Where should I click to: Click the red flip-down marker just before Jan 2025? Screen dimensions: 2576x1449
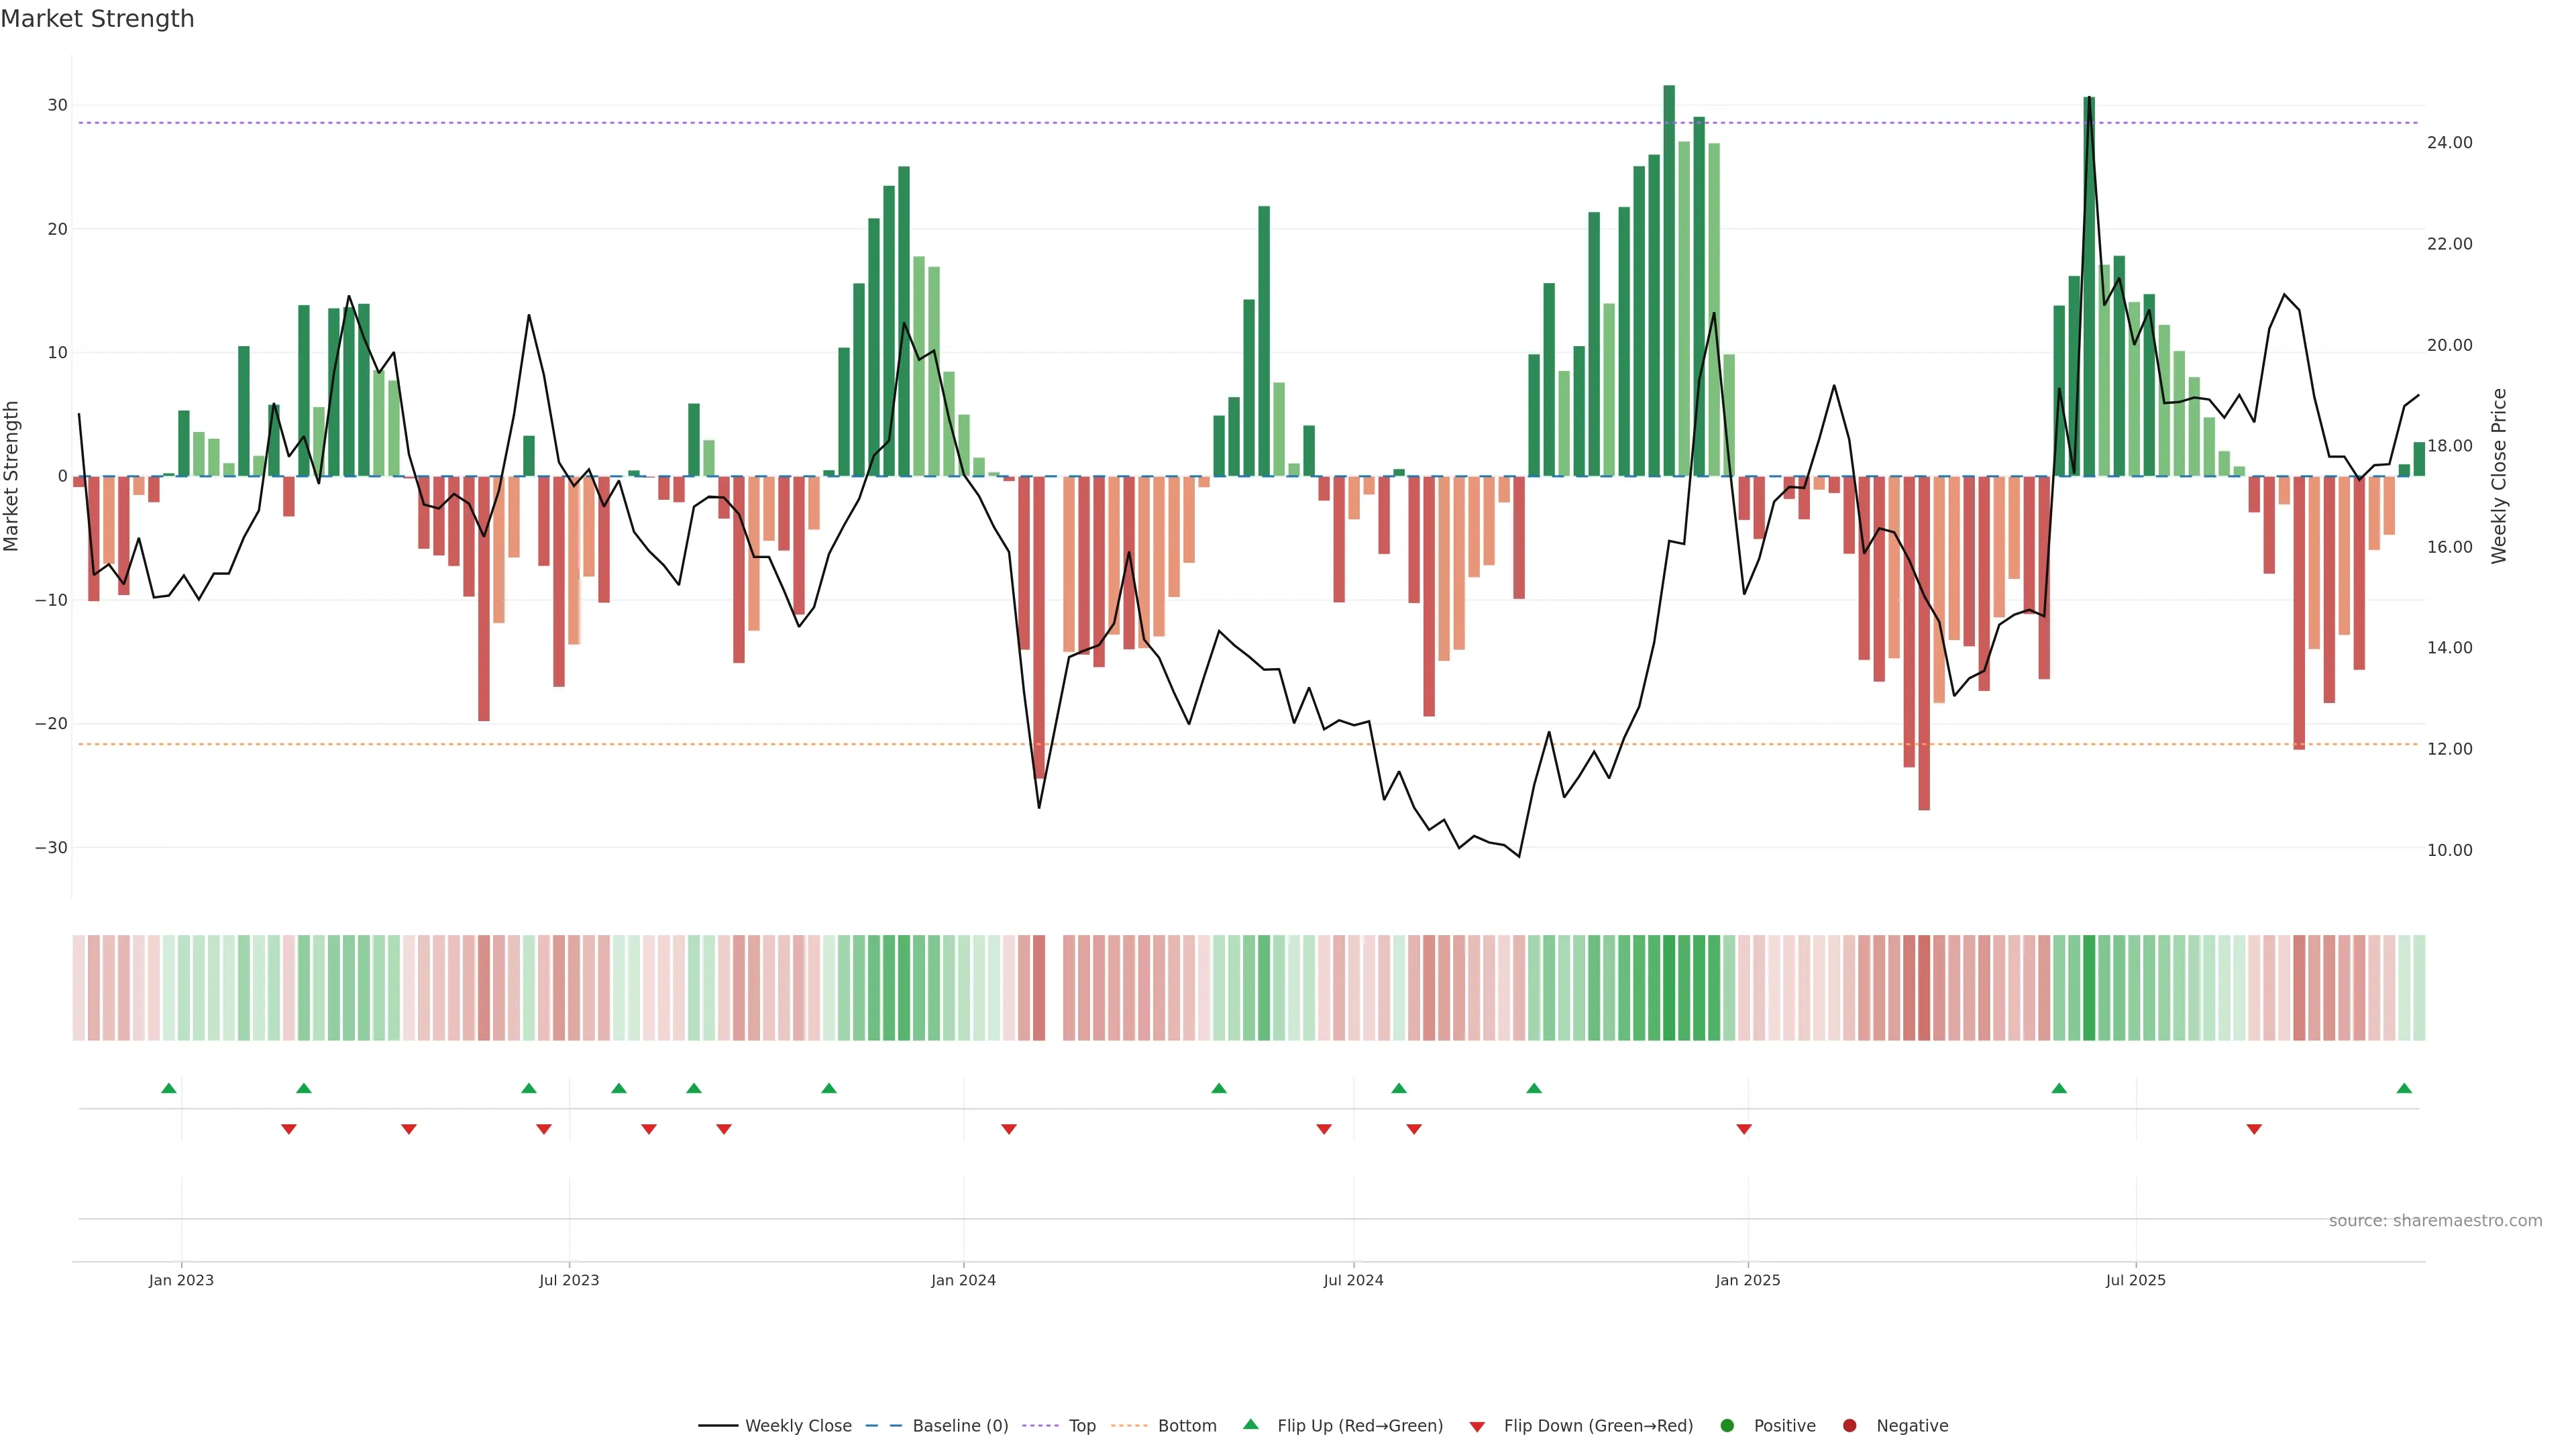pyautogui.click(x=1744, y=1129)
